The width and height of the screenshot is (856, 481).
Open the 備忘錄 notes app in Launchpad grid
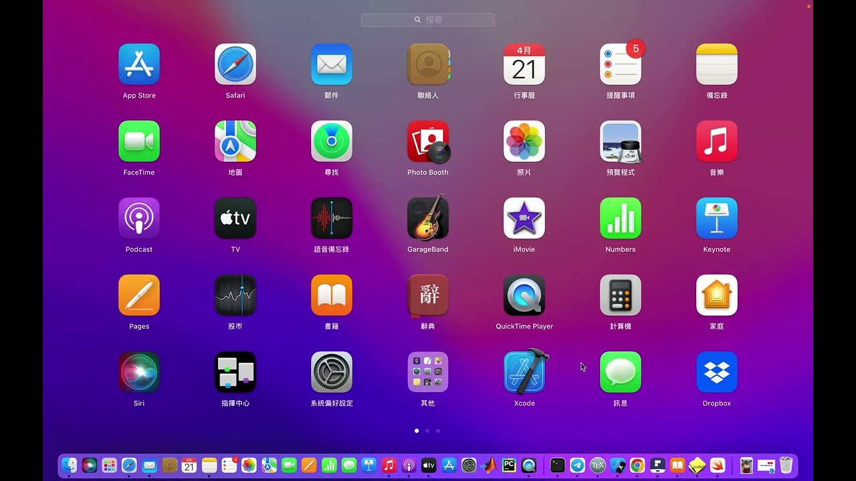pos(717,64)
